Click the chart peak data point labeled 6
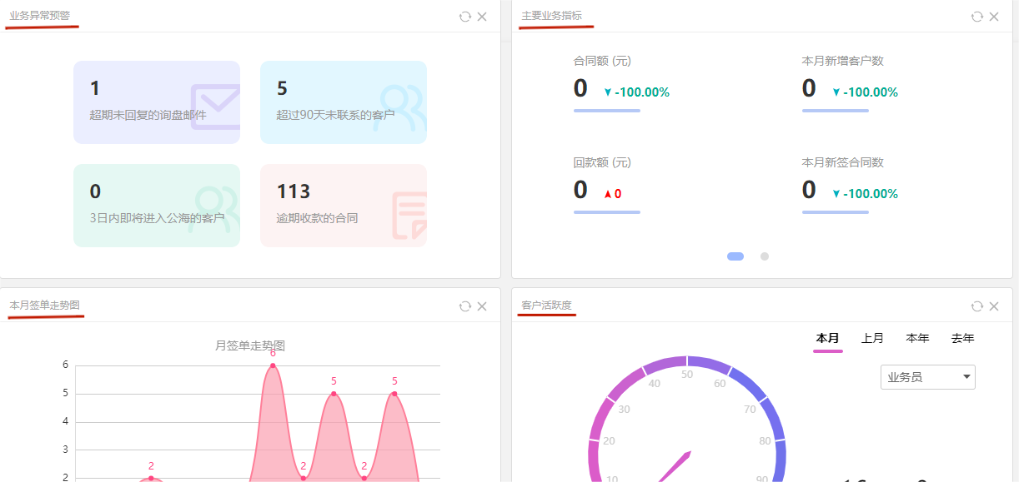 pos(273,365)
